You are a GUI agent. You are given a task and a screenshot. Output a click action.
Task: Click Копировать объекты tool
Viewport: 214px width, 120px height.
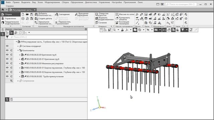point(123,19)
